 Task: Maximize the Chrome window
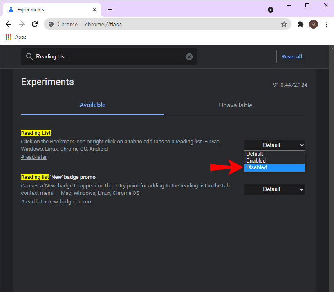(307, 6)
